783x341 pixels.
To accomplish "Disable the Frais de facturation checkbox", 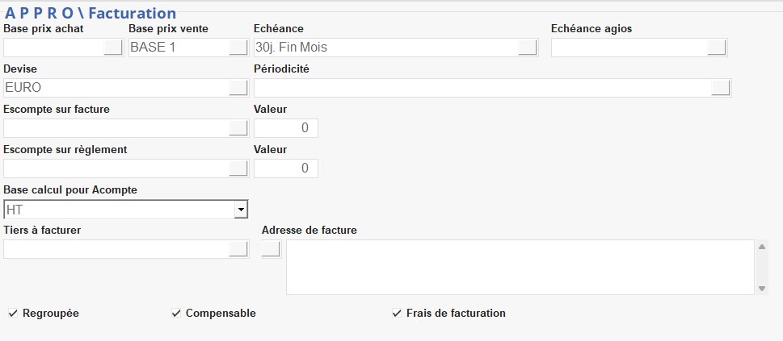I will click(x=396, y=313).
